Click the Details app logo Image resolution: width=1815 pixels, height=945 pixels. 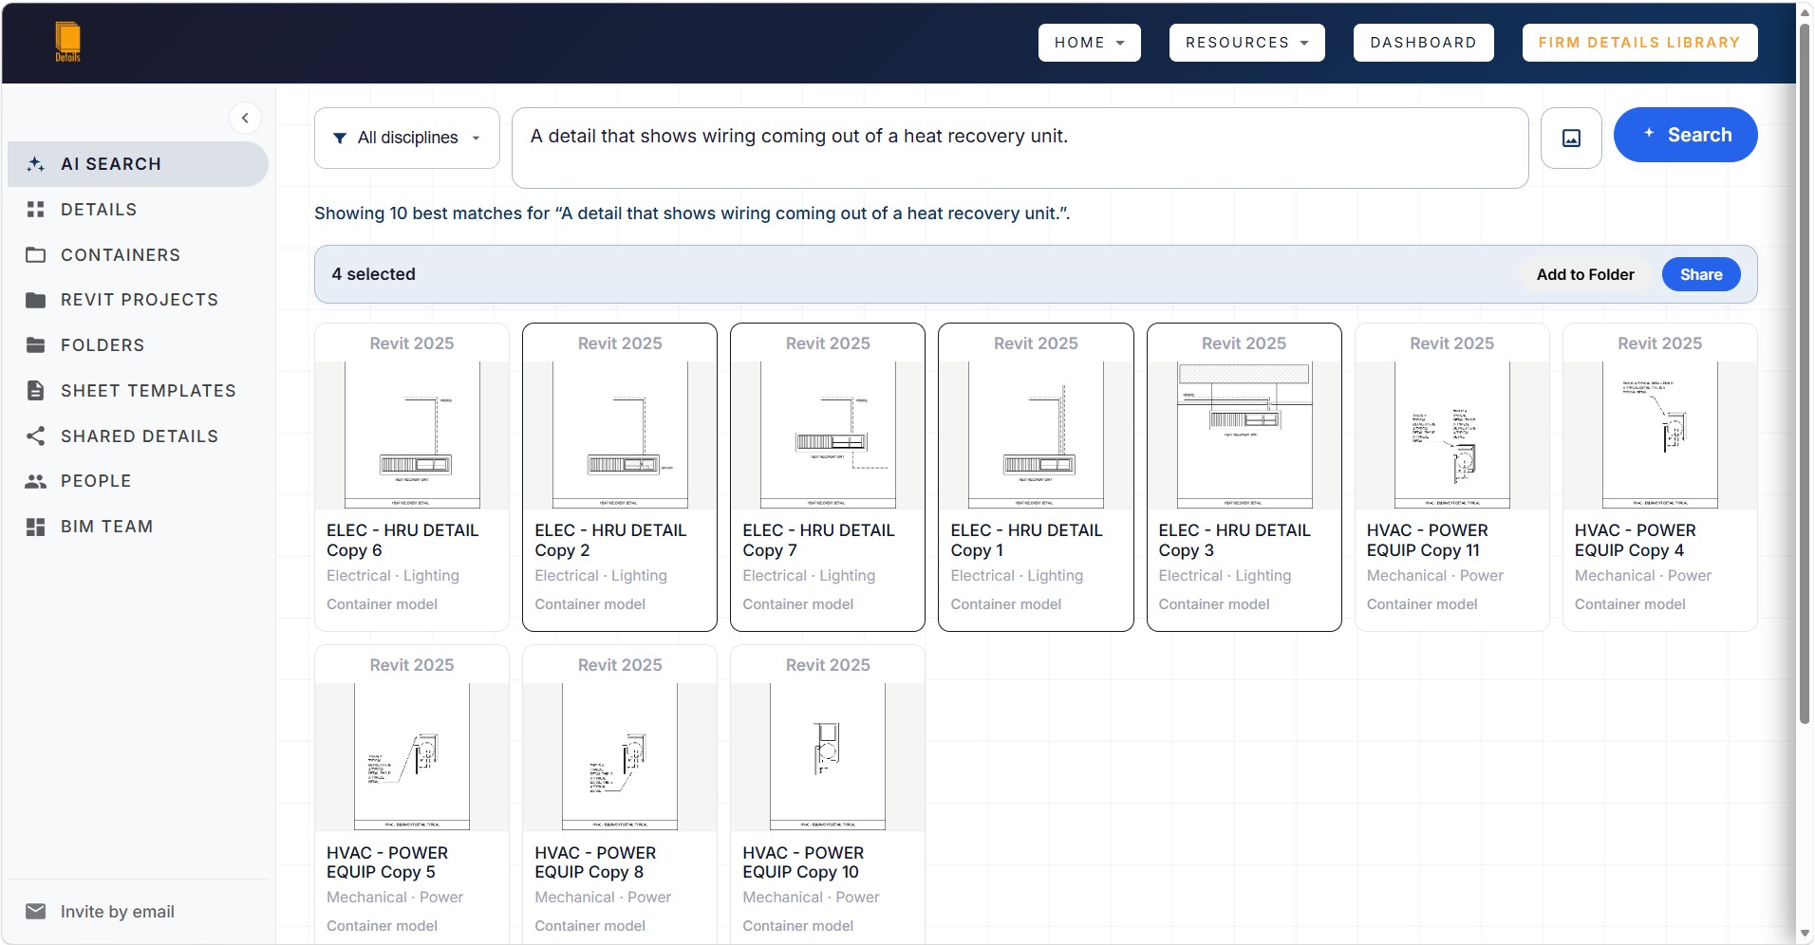[x=67, y=43]
